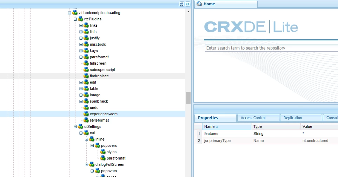Select the jcr:primaryType property row

pos(266,141)
